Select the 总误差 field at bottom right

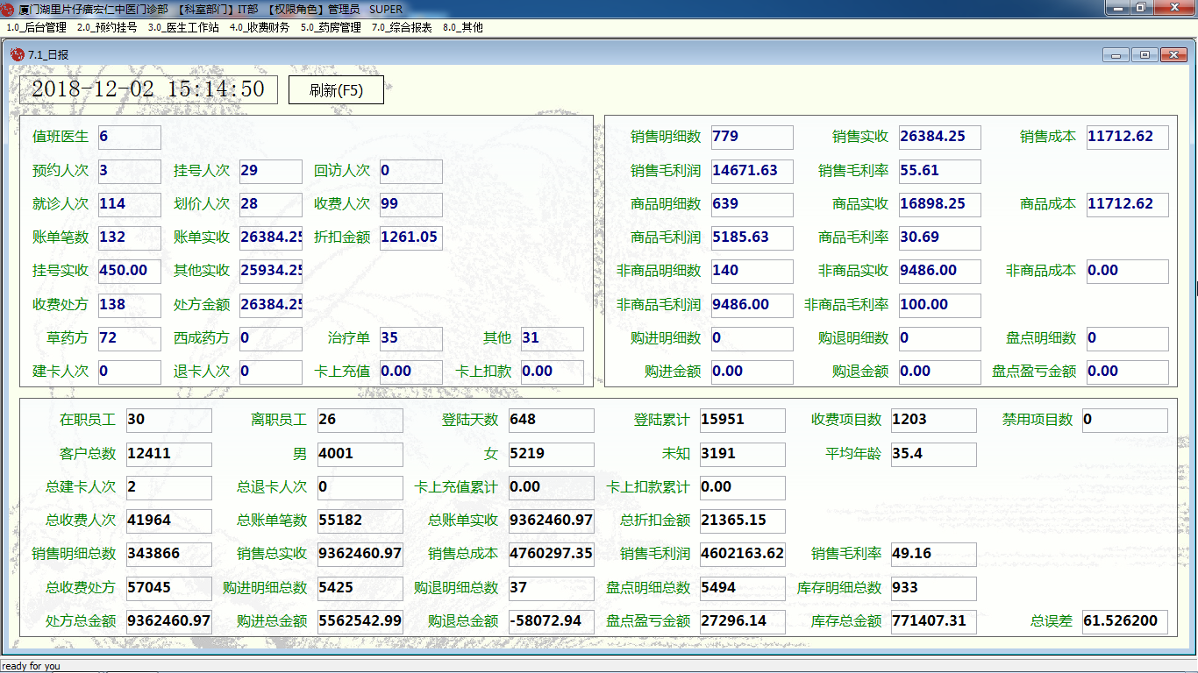(x=1124, y=621)
